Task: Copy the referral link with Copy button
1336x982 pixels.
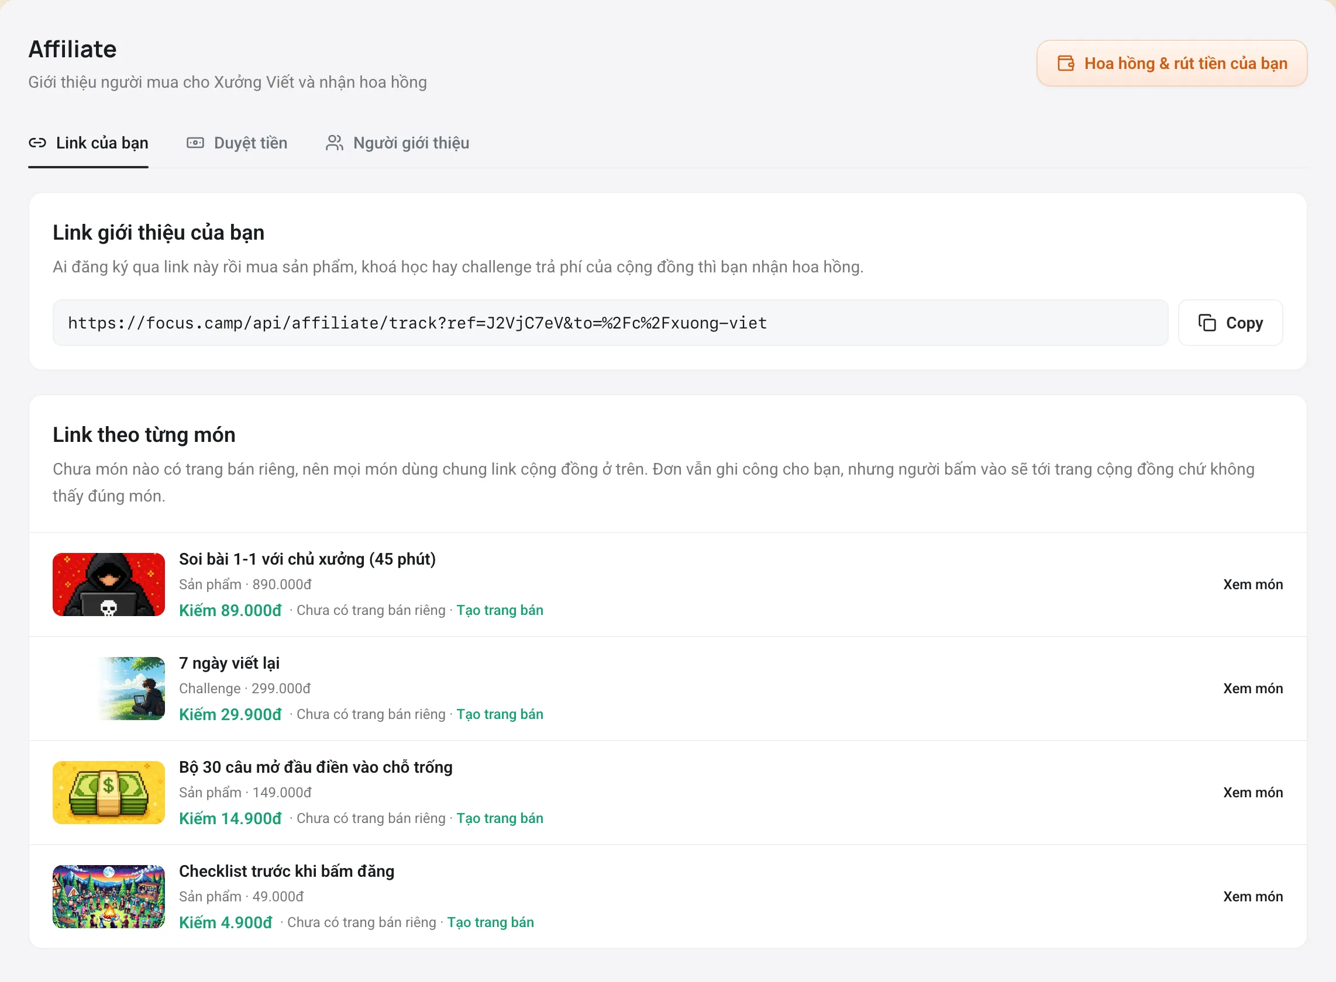Action: tap(1230, 323)
